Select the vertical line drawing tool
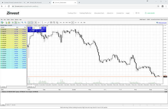The image size is (168, 109). 42,22
